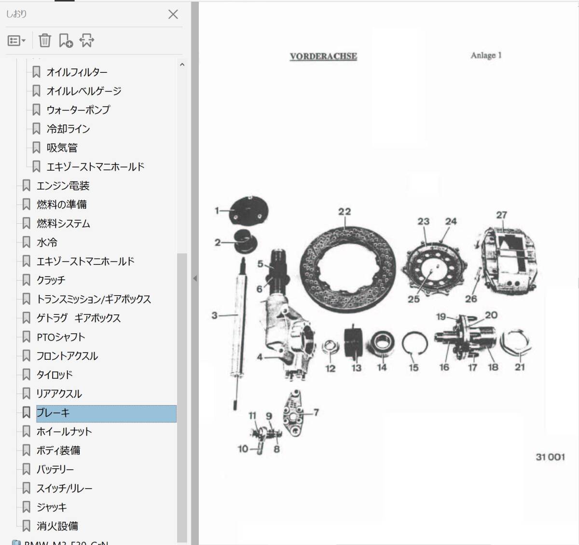Jump to the ボディ装備 bookmark
Screen dimensions: 579x545
tap(58, 450)
